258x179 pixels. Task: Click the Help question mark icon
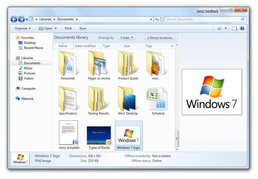[x=242, y=28]
